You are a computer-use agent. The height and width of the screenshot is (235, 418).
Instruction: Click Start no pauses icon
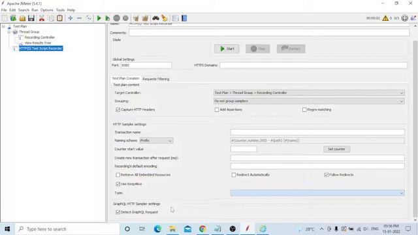(x=107, y=18)
